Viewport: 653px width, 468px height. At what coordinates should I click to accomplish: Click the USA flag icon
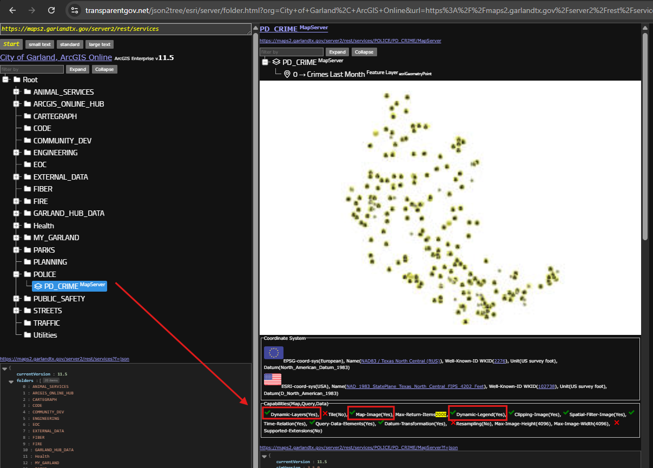[273, 378]
